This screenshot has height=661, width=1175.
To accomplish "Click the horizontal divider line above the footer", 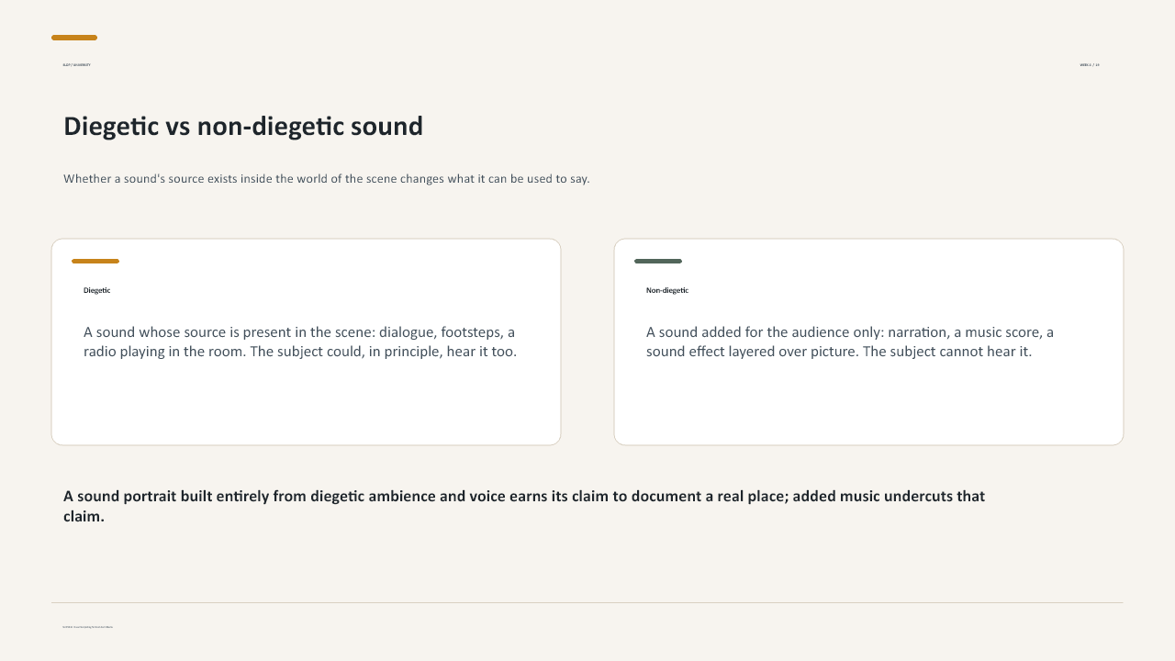I will (x=587, y=603).
